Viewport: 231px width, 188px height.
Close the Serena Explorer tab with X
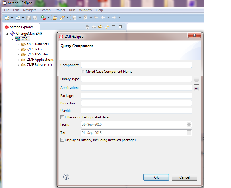37,27
